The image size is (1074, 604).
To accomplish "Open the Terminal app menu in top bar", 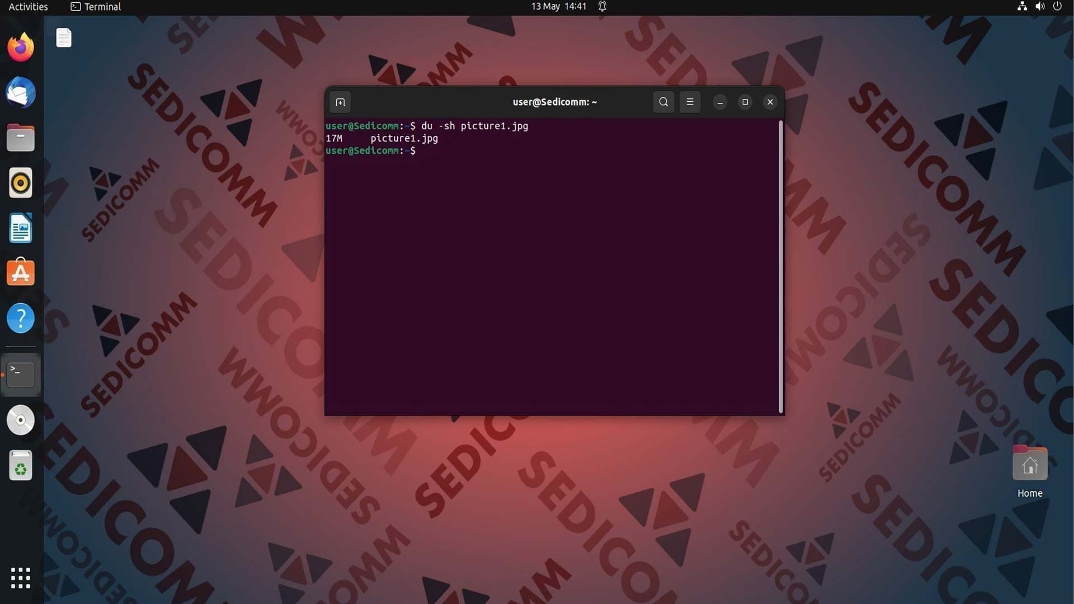I will click(x=96, y=7).
